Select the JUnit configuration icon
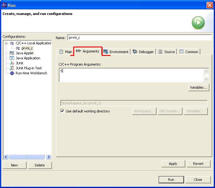215x188 pixels. [12, 63]
